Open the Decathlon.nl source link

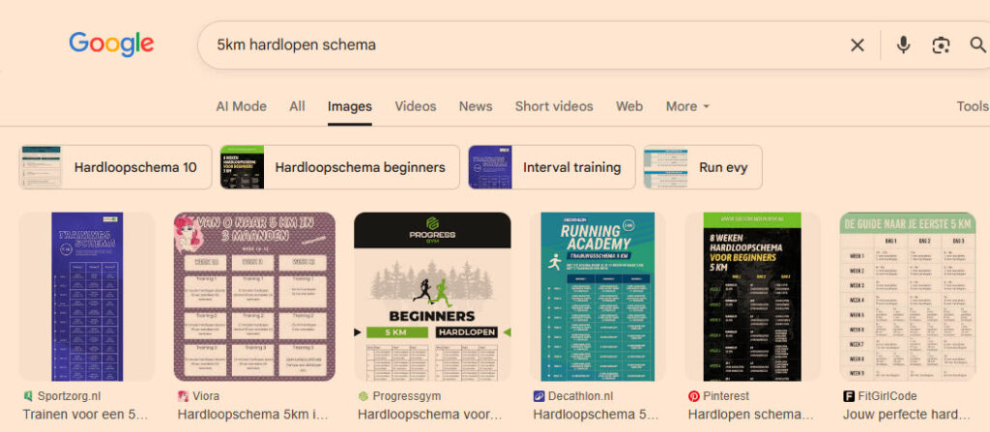pos(581,396)
